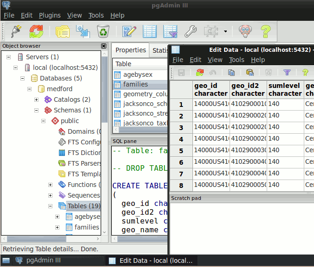Image resolution: width=314 pixels, height=267 pixels.
Task: Open sort/filter funnel in Edit Data toolbar
Action: click(287, 72)
